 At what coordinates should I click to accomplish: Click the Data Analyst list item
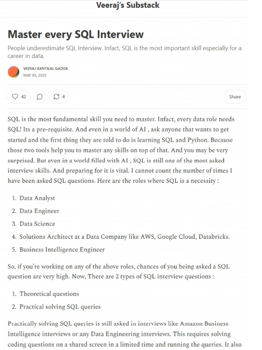37,198
